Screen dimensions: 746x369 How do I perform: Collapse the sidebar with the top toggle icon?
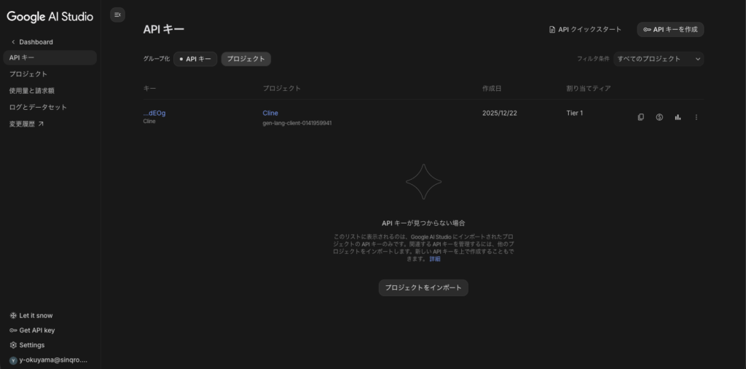[x=117, y=15]
